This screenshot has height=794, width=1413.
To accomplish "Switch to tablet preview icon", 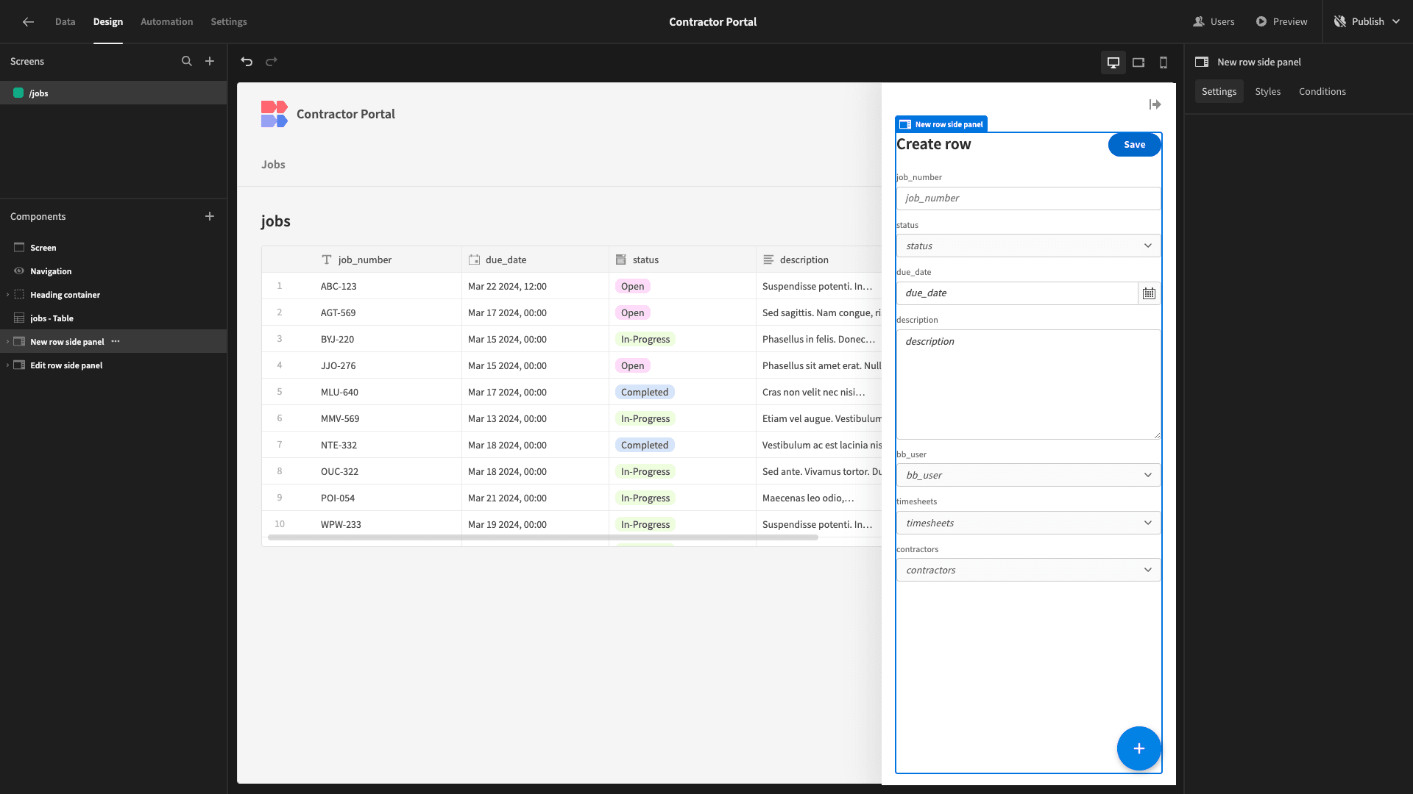I will 1138,62.
